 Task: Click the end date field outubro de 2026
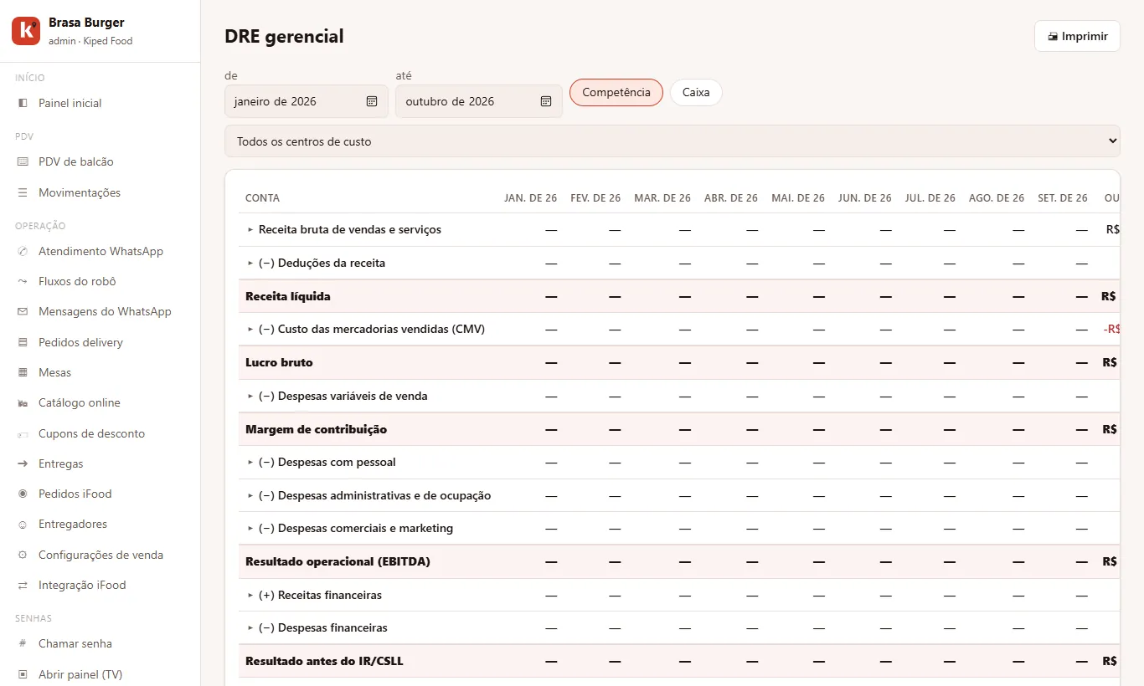coord(479,101)
